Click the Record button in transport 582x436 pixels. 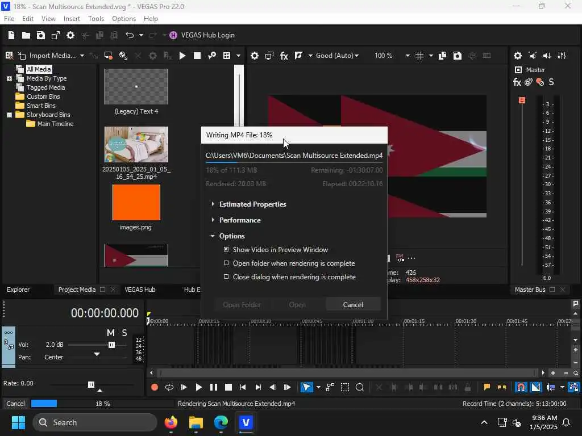(155, 387)
